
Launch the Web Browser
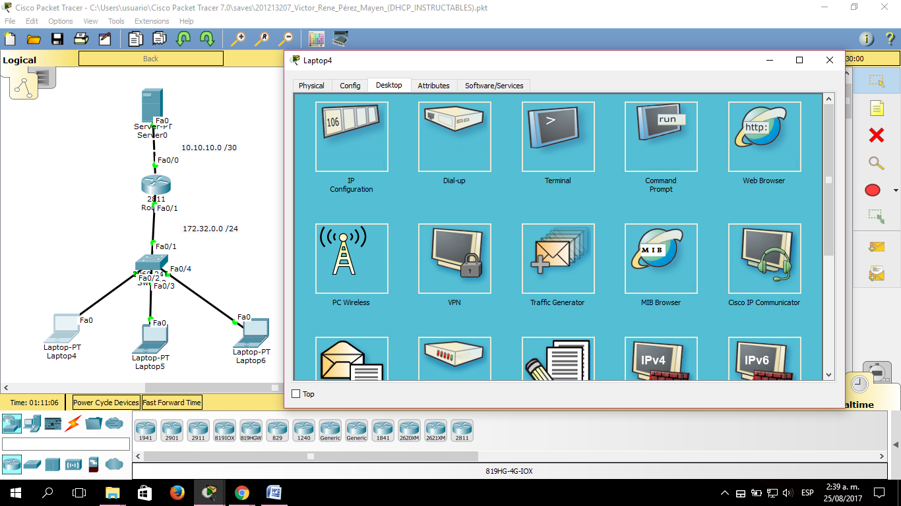point(764,136)
